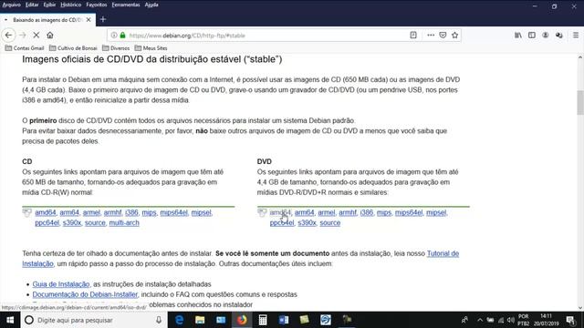The image size is (584, 328).
Task: Open Meus Sites bookmark folder
Action: [x=151, y=48]
